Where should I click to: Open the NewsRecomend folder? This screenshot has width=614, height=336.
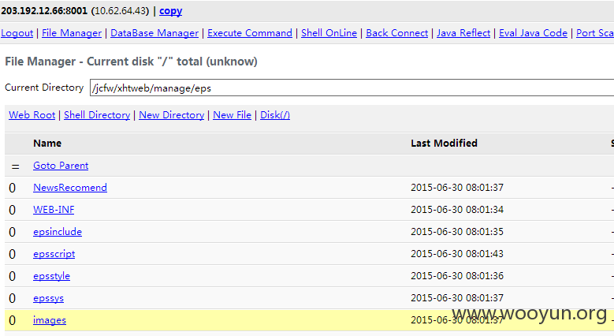[x=70, y=188]
